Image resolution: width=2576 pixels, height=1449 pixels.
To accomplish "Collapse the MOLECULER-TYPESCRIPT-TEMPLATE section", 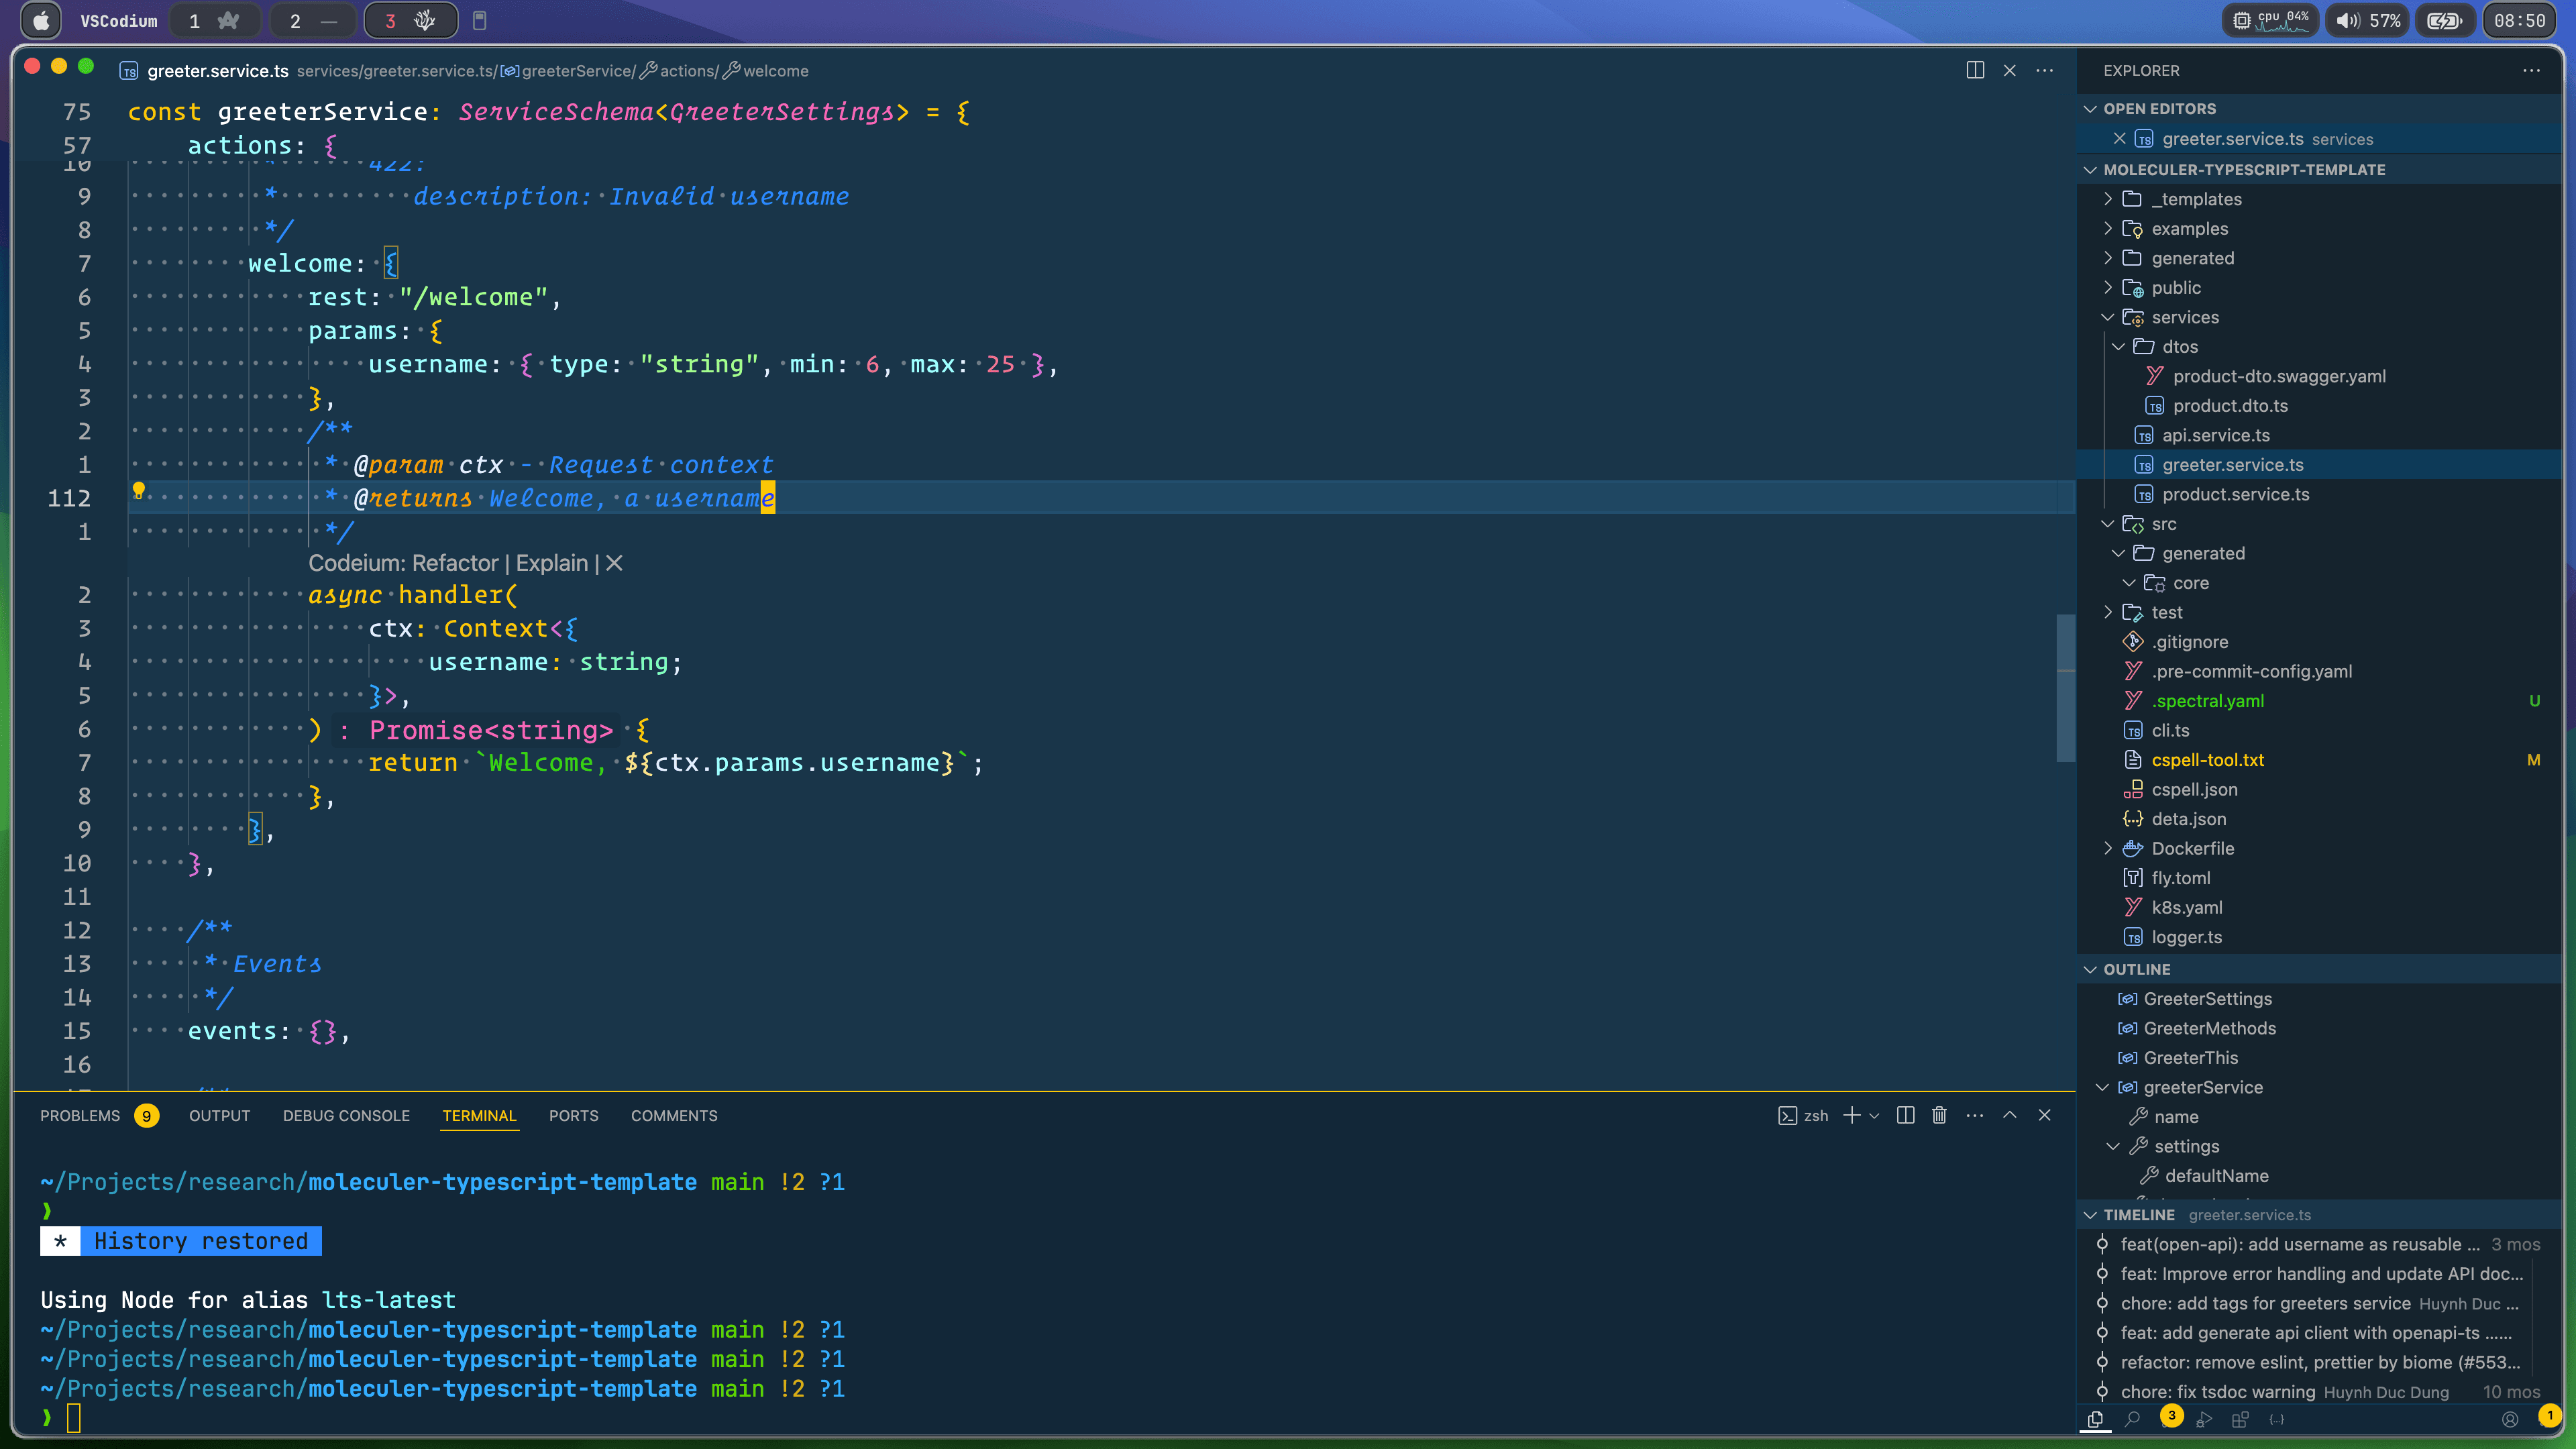I will pyautogui.click(x=2090, y=170).
